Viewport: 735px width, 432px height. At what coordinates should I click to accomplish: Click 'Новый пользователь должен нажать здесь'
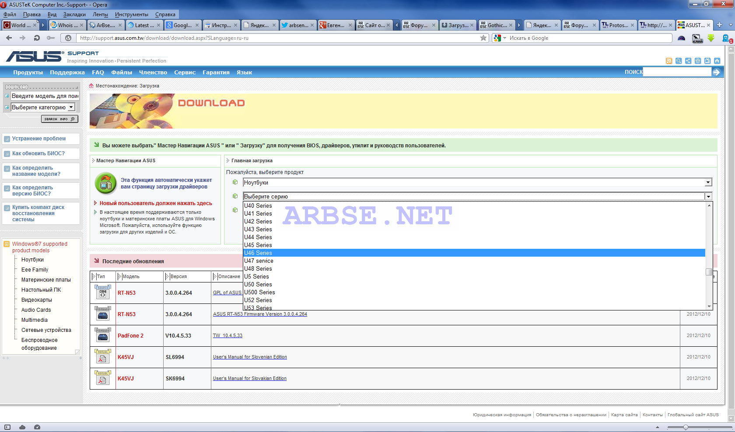click(156, 203)
